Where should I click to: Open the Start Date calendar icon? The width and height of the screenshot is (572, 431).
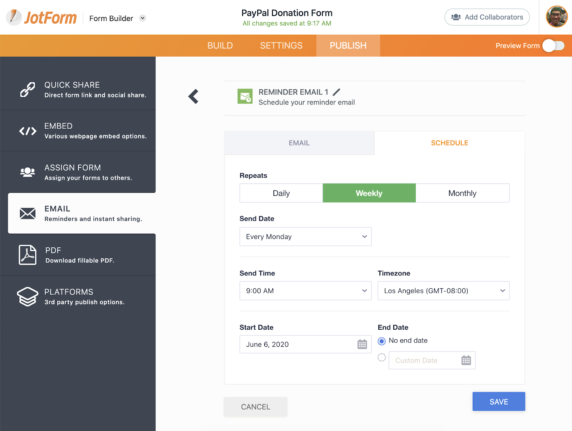coord(362,344)
